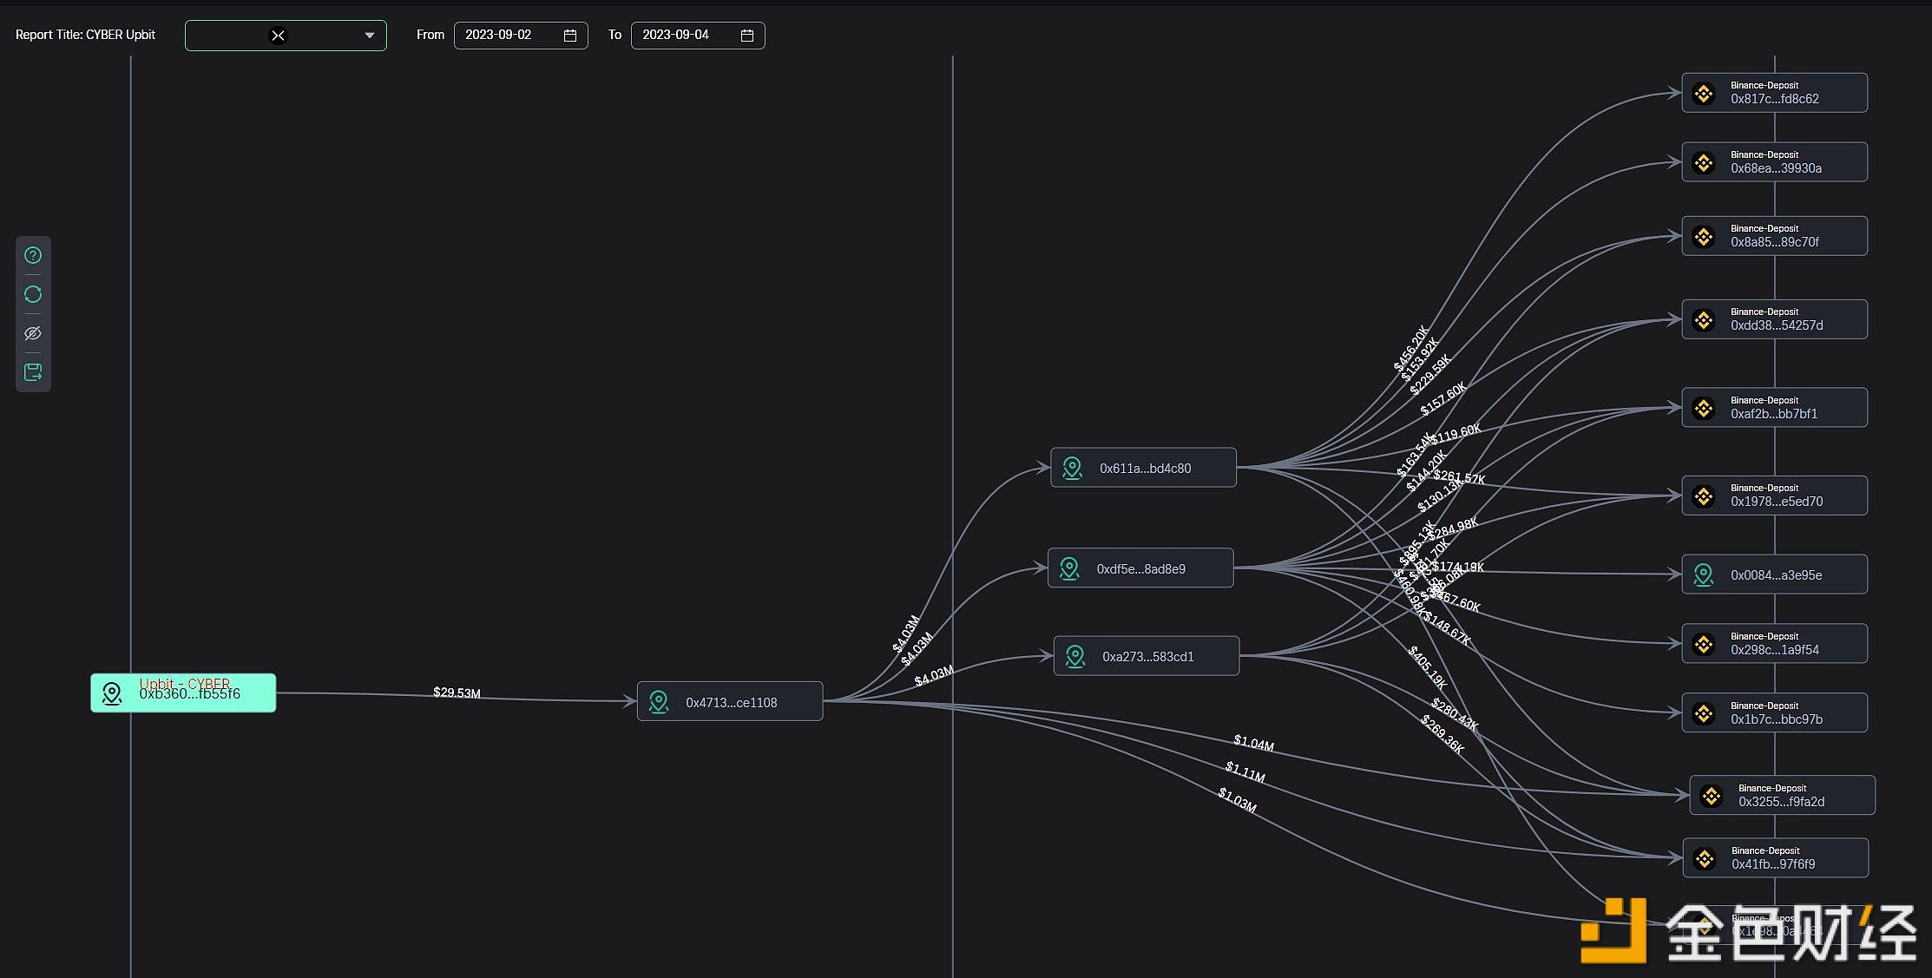Select node 0xdf5e...8ad8e9

1140,568
